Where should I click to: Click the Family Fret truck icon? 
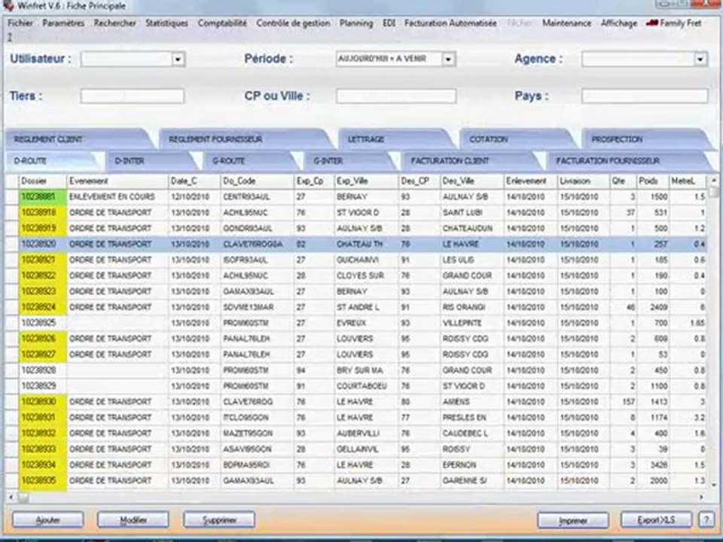[651, 23]
